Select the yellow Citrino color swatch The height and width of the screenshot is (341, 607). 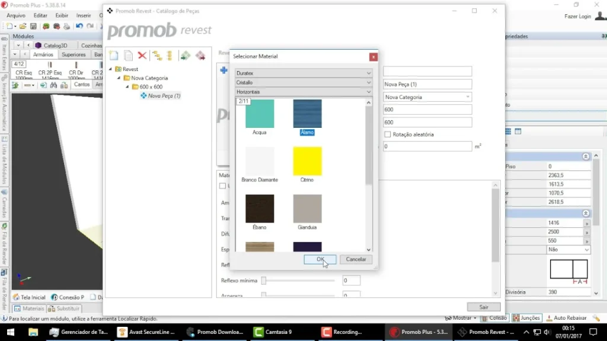tap(307, 161)
